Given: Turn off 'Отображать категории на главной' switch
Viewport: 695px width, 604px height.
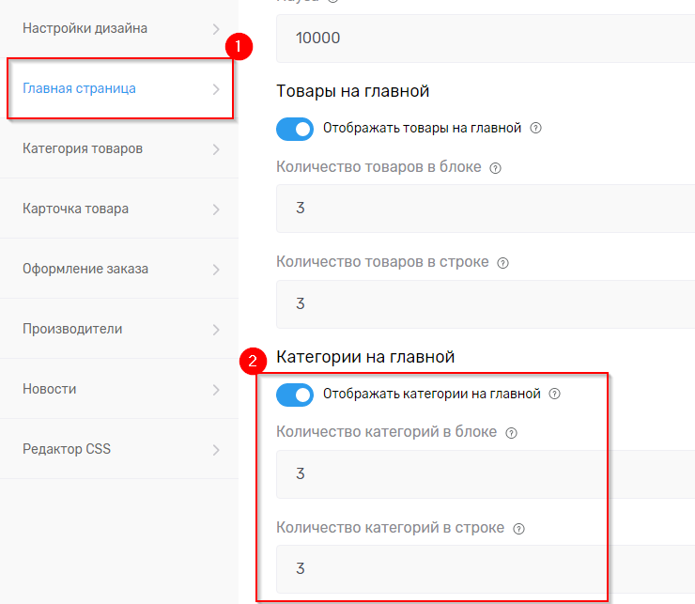Looking at the screenshot, I should click(295, 395).
